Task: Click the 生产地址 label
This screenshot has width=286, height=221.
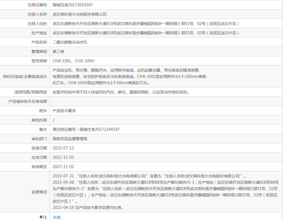Action: [x=39, y=33]
